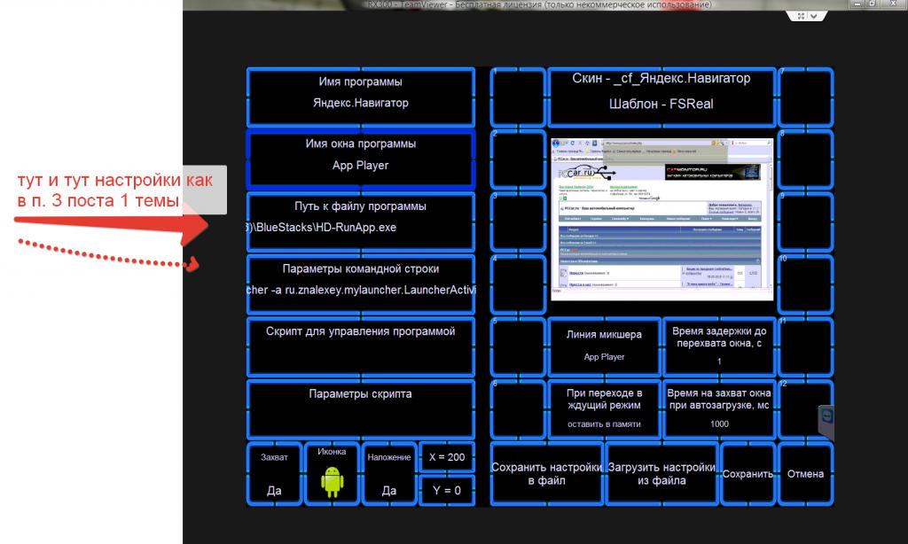
Task: Toggle the Захват option set to Да
Action: tap(274, 474)
